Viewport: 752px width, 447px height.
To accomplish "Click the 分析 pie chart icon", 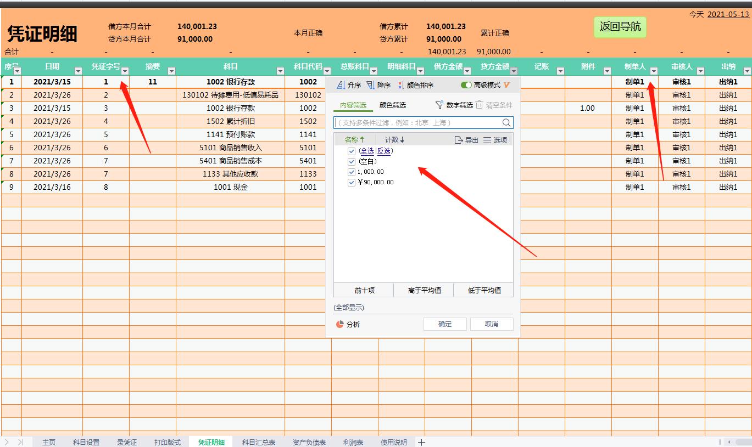I will coord(339,324).
